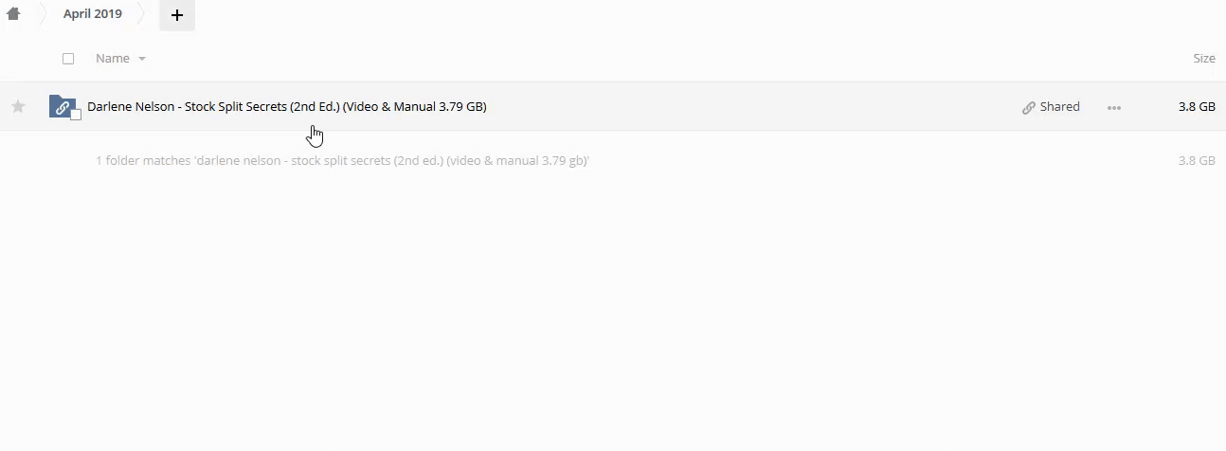Click the folder's 3.8 GB size value
The width and height of the screenshot is (1226, 451).
pos(1196,107)
